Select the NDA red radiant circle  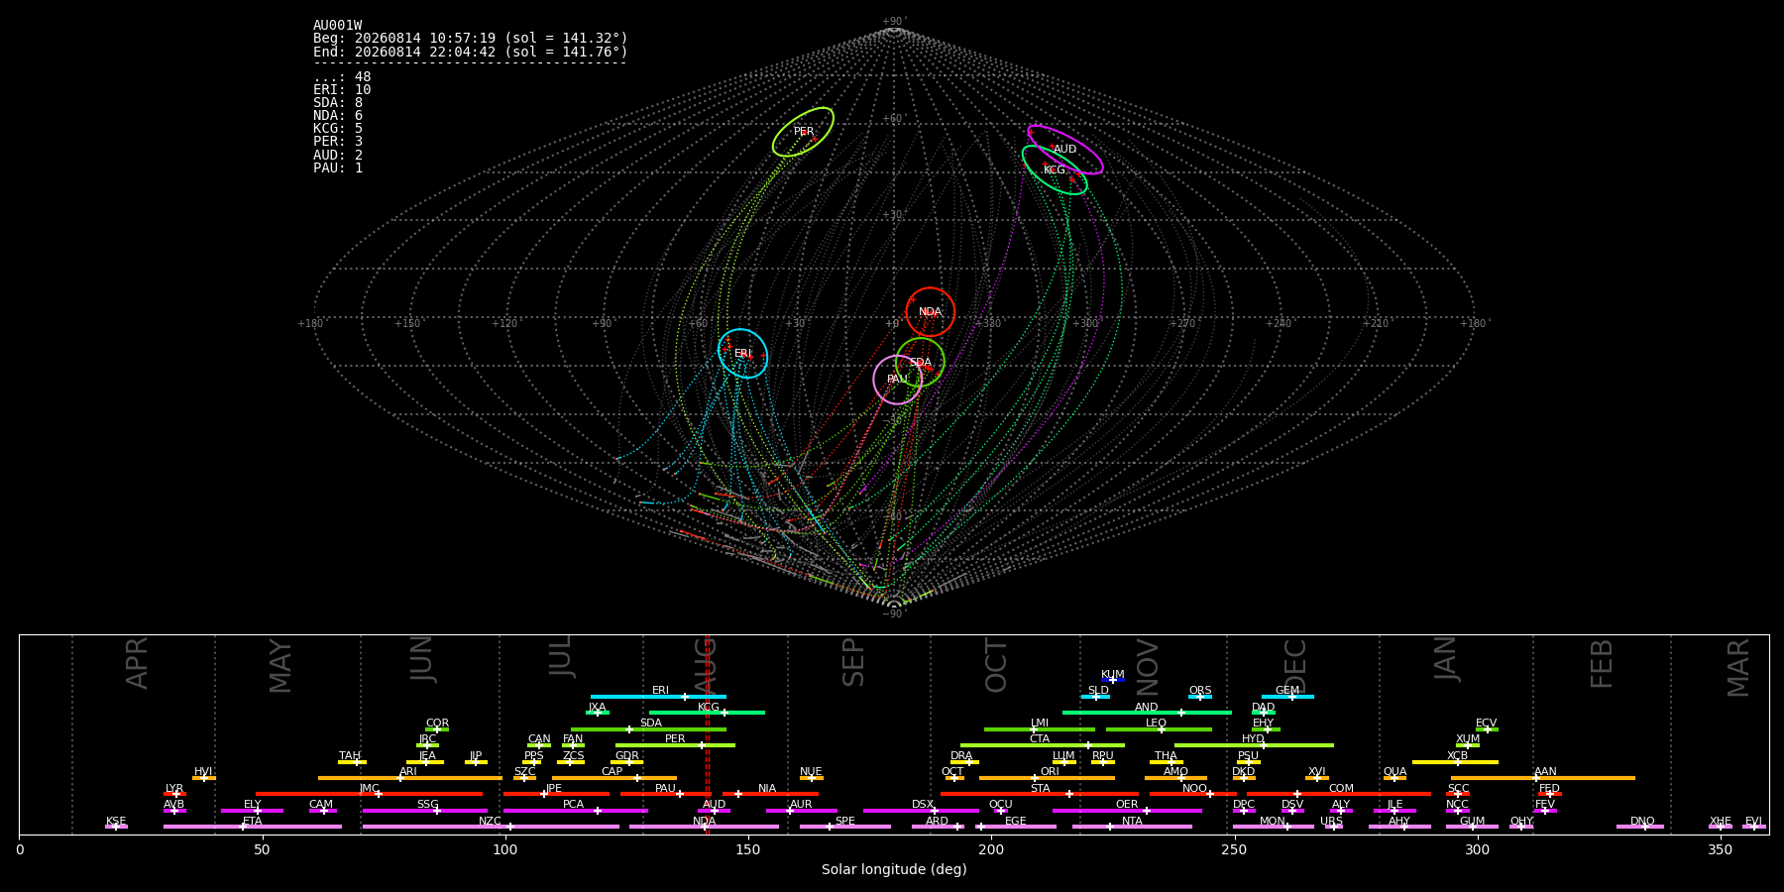click(930, 312)
